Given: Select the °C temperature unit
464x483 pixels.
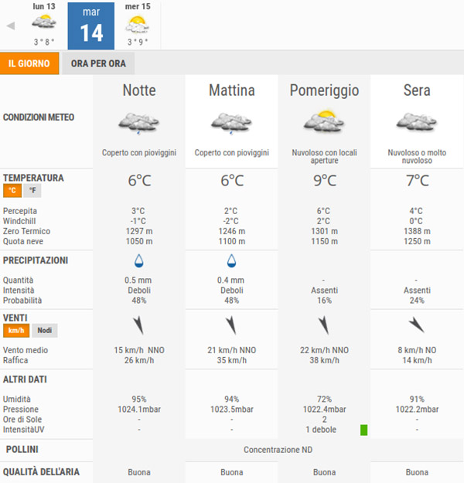Looking at the screenshot, I should tap(12, 190).
